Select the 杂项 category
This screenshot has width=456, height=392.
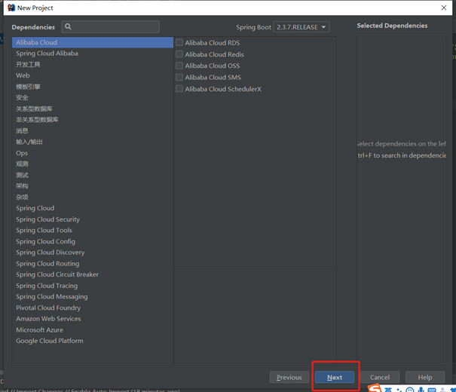[93, 198]
